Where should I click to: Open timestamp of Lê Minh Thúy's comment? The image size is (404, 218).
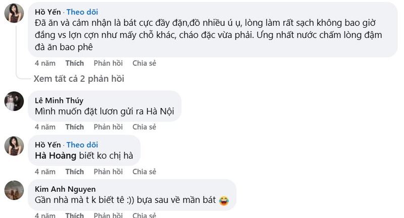click(45, 127)
